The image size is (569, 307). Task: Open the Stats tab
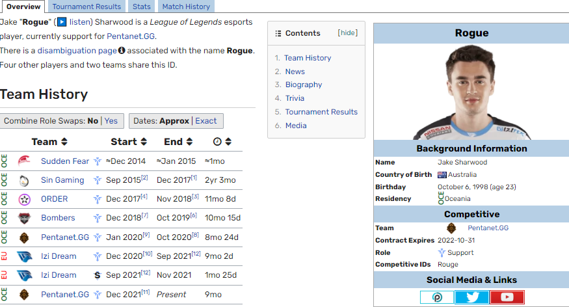coord(142,7)
